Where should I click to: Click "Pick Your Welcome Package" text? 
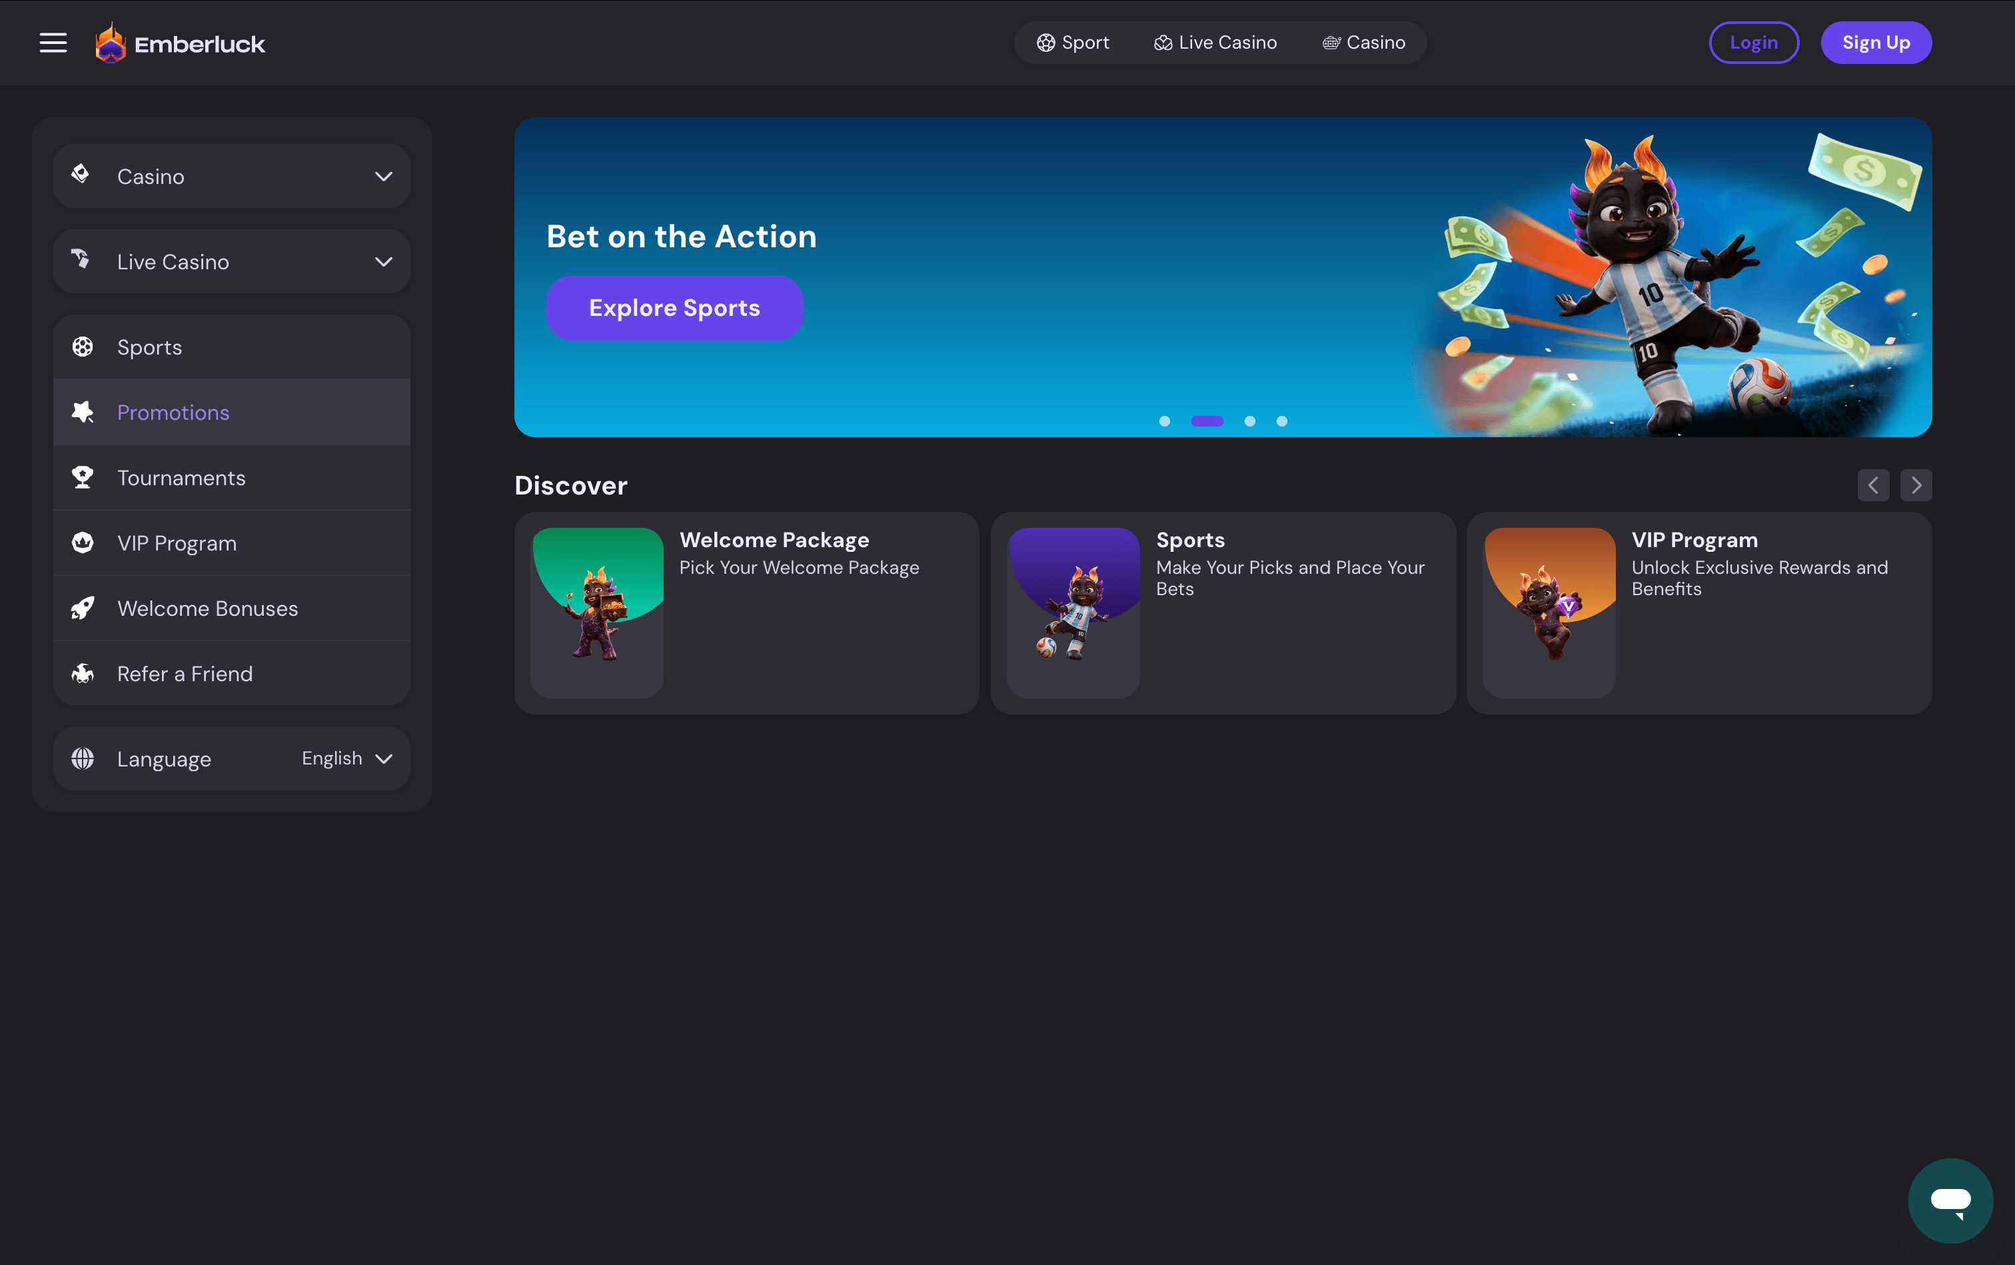(799, 567)
